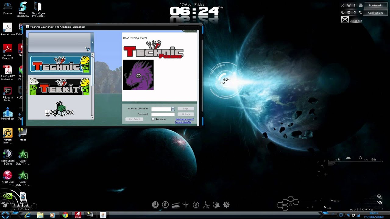The height and width of the screenshot is (219, 390).
Task: Open the YouTube bookmark icon
Action: (x=361, y=5)
